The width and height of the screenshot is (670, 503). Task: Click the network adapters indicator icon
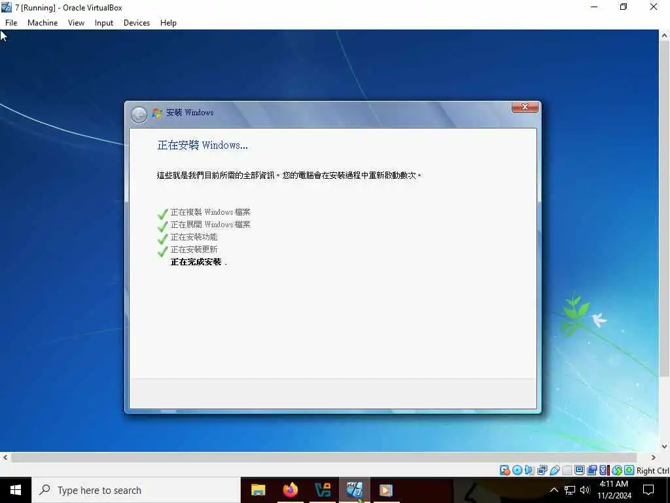(542, 470)
